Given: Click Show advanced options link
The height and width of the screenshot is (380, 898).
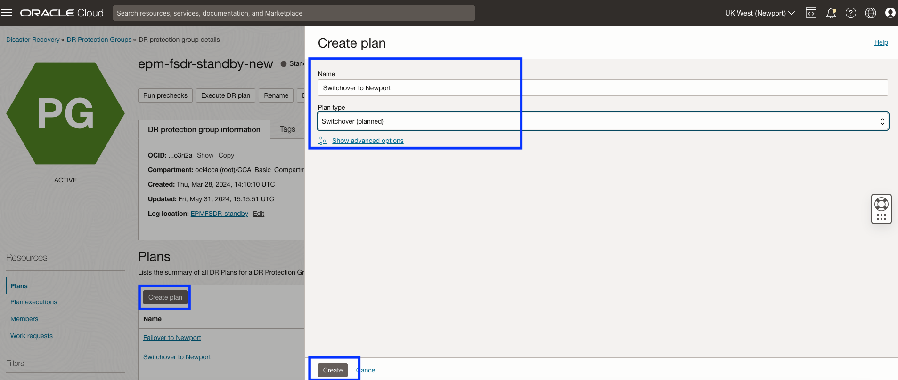Looking at the screenshot, I should click(368, 141).
